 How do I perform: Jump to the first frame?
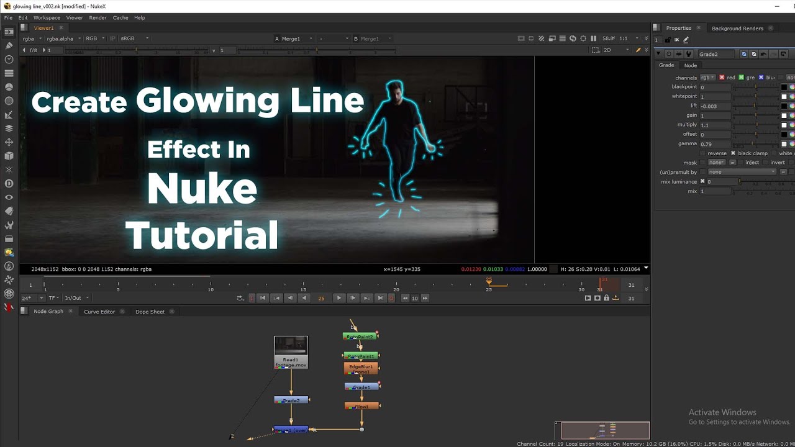tap(263, 298)
